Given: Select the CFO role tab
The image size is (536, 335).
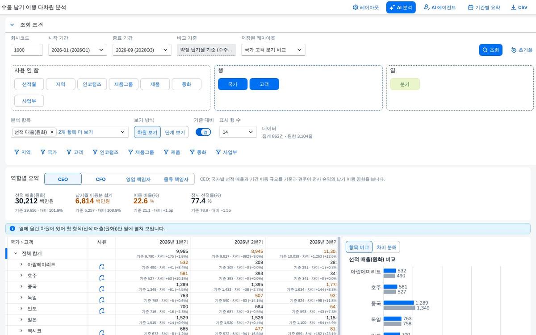Looking at the screenshot, I should tap(101, 179).
